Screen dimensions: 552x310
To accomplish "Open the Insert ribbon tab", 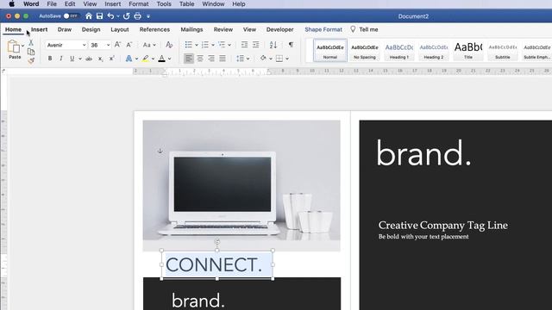I will tap(39, 29).
